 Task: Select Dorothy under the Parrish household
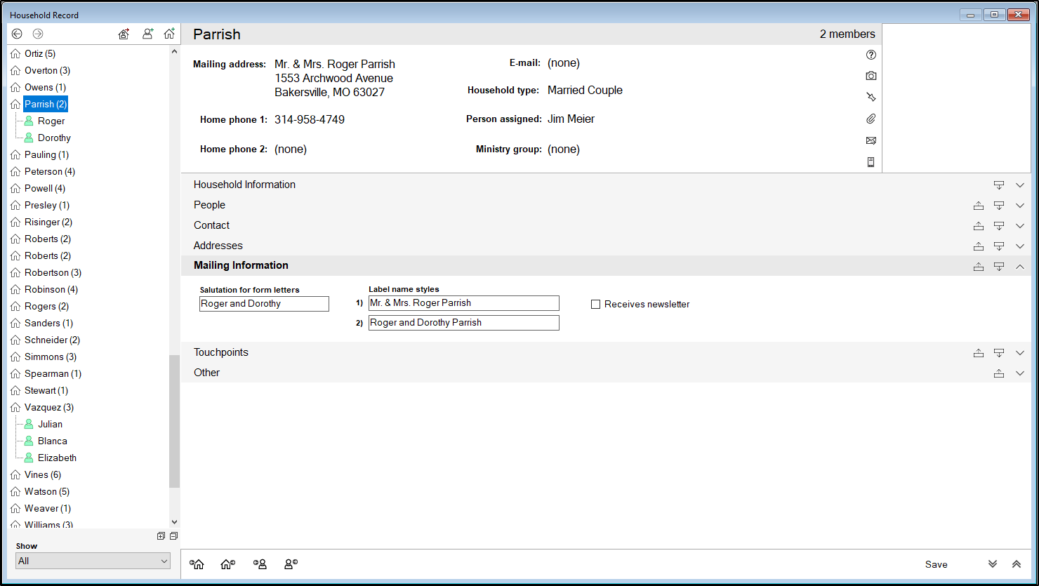point(54,138)
